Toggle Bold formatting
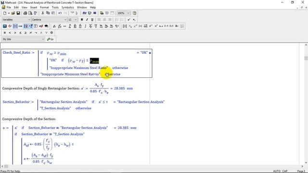 (82, 20)
